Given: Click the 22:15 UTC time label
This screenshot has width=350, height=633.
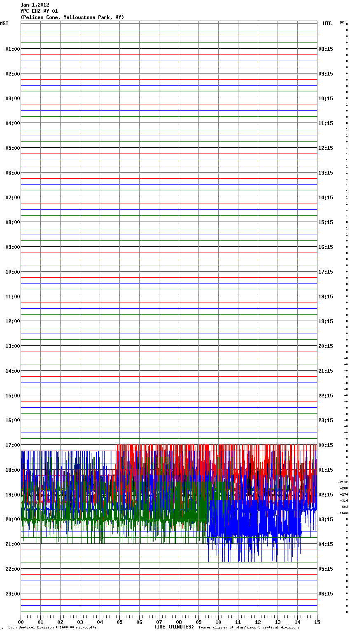Looking at the screenshot, I should tap(326, 396).
